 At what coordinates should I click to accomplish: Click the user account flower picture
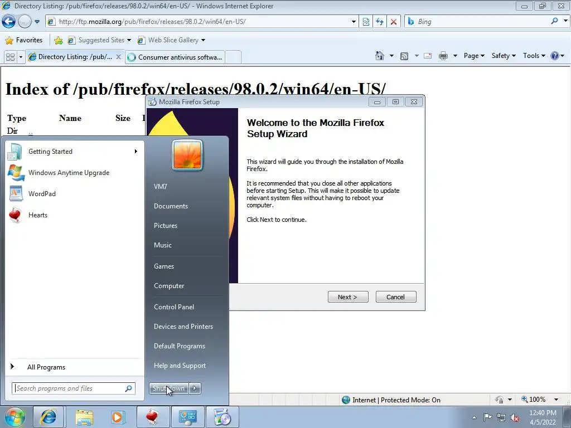187,155
